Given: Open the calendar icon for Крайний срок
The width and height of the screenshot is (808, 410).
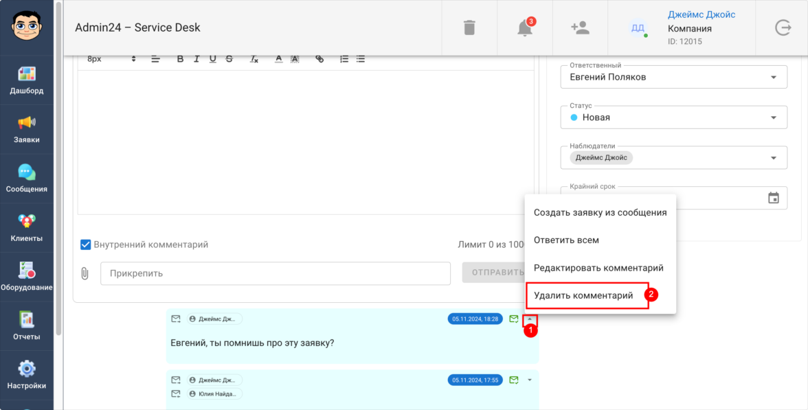Looking at the screenshot, I should [774, 198].
